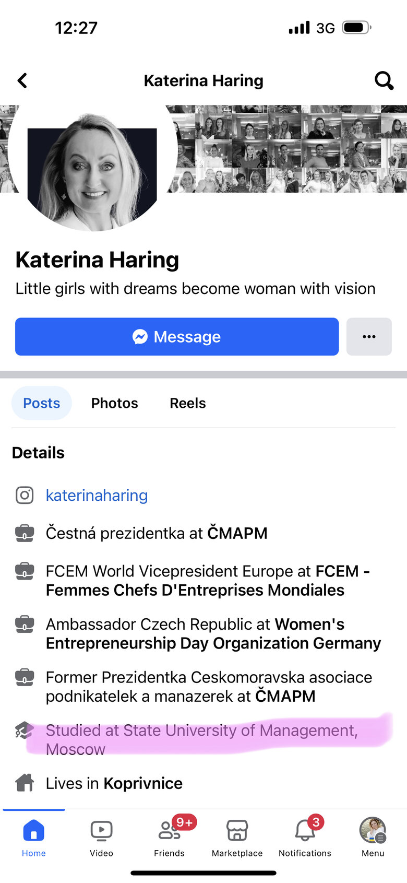The height and width of the screenshot is (883, 407).
Task: Open Friends icon with 9+ badge
Action: click(x=170, y=838)
